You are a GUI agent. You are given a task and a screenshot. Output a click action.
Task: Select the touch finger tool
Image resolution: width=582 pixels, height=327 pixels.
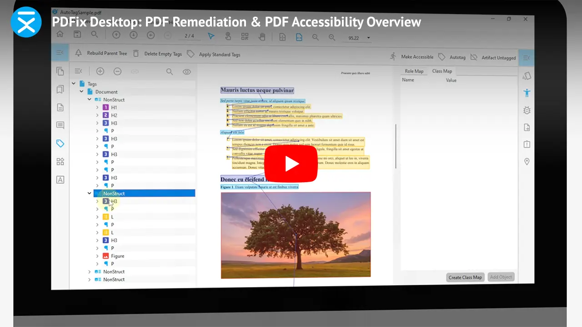tap(228, 36)
